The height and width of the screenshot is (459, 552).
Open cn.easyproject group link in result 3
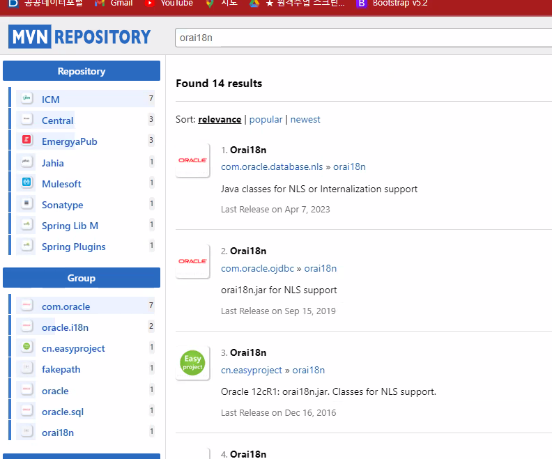(x=252, y=370)
